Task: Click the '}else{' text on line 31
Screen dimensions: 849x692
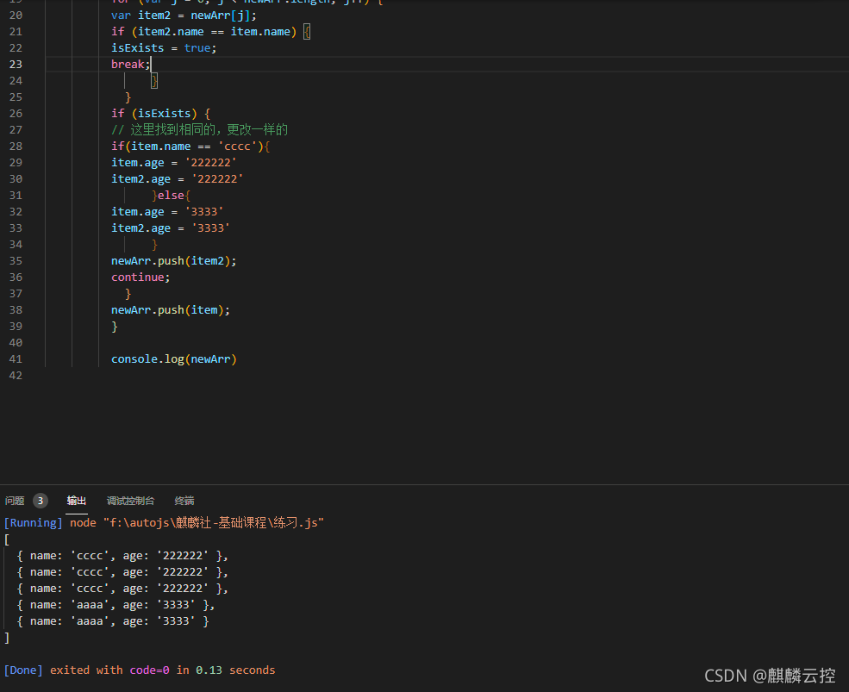Action: pos(171,195)
